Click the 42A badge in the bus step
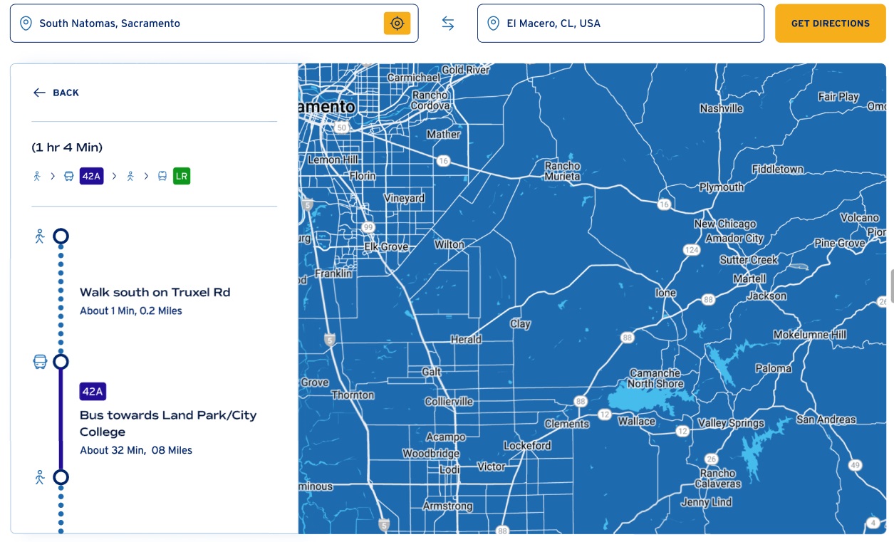This screenshot has width=894, height=542. pyautogui.click(x=93, y=392)
